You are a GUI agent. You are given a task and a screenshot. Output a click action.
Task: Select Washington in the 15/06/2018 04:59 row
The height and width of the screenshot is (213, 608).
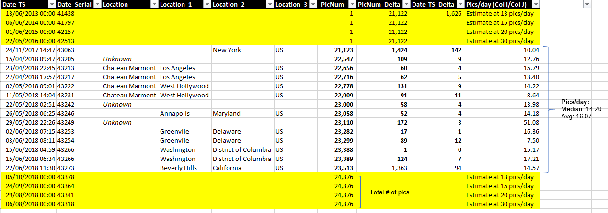(x=185, y=150)
